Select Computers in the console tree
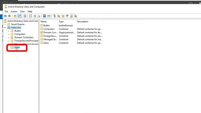 point(20,34)
